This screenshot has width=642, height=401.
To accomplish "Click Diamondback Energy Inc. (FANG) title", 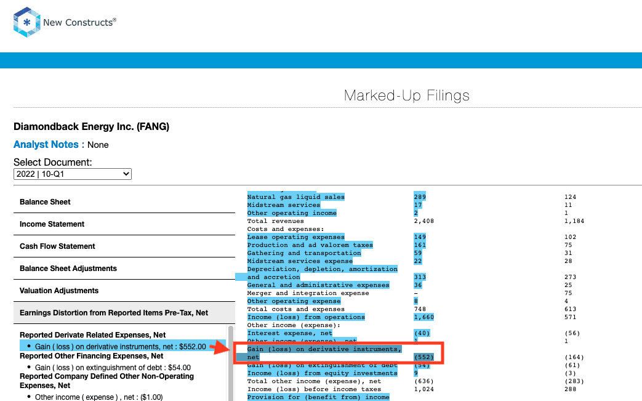I will coord(91,126).
